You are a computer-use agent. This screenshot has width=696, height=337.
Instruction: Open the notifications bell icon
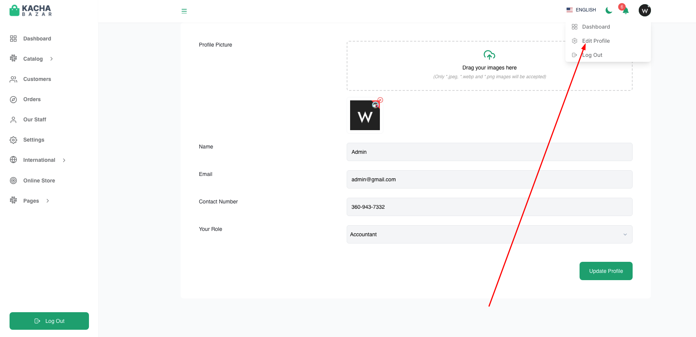[625, 11]
